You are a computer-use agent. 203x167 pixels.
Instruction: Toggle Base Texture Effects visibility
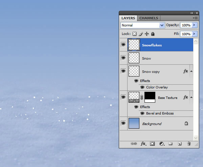(x=136, y=107)
